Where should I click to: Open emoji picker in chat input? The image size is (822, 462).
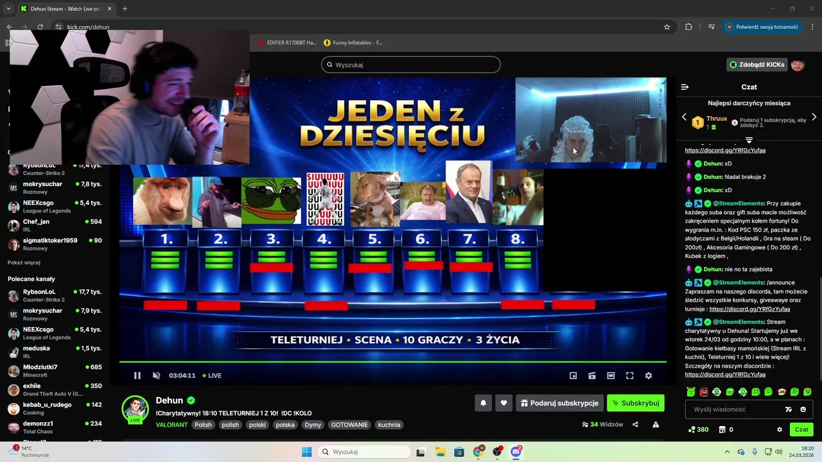click(803, 409)
